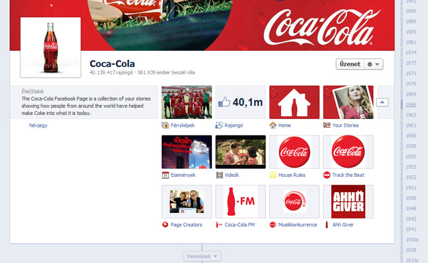The image size is (428, 263).
Task: Open the Fényképek link
Action: point(182,126)
